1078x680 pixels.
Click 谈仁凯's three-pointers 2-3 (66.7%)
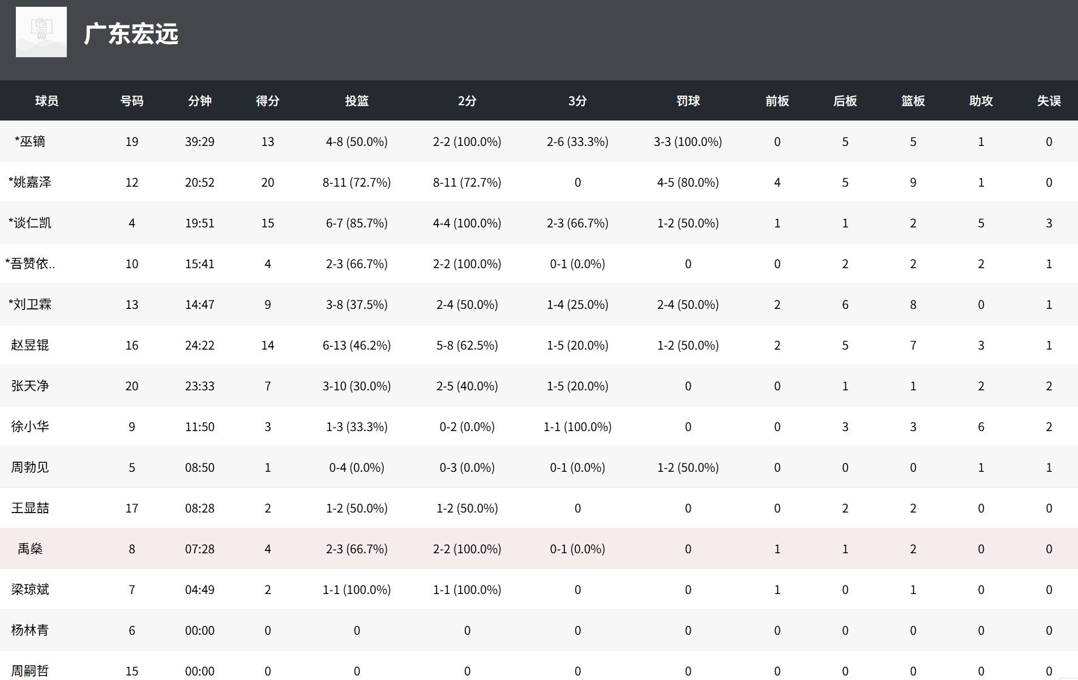pos(577,223)
